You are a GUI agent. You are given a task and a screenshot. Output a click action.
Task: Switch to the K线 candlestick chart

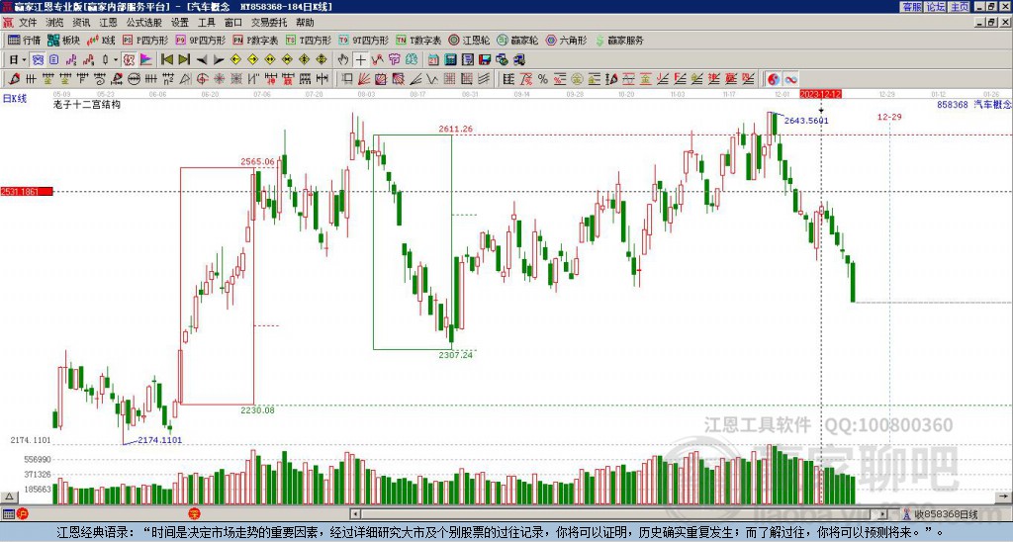tap(101, 40)
